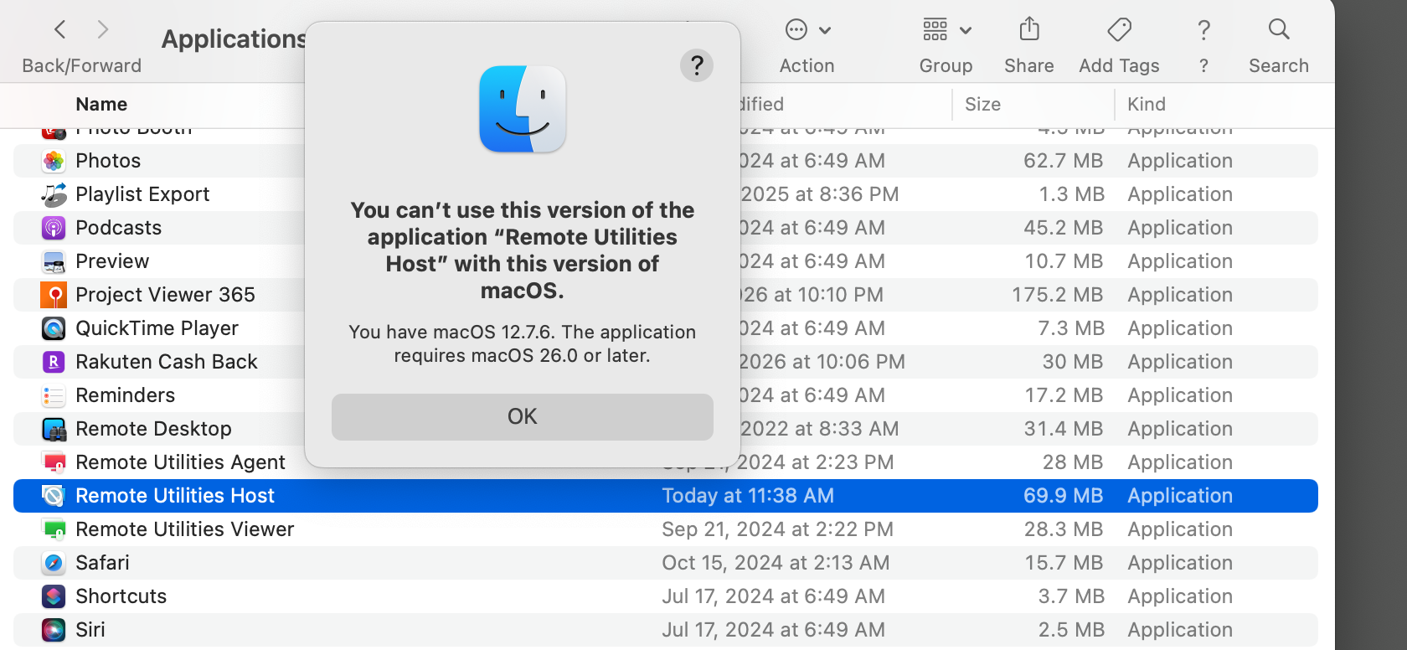Click the Remote Desktop app icon
This screenshot has width=1407, height=650.
(x=54, y=429)
